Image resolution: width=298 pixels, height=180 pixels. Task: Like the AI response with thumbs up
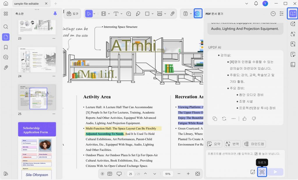click(244, 119)
